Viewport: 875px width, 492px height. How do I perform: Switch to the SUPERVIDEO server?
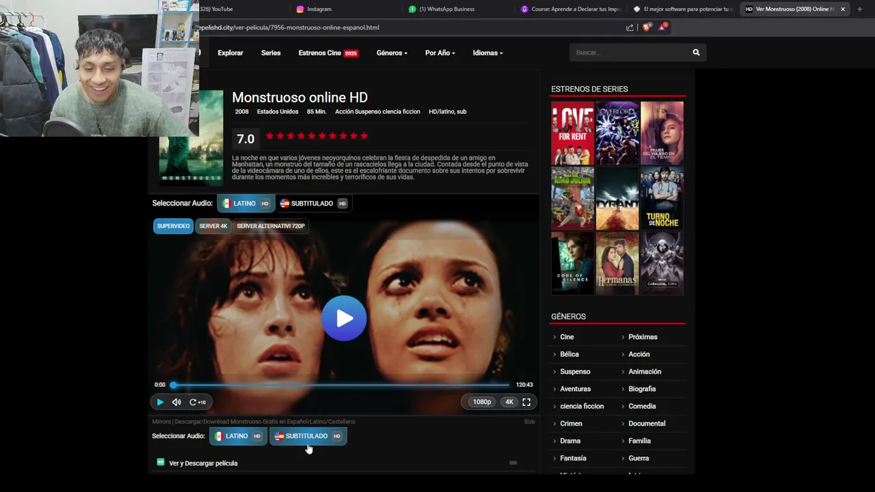pyautogui.click(x=173, y=226)
